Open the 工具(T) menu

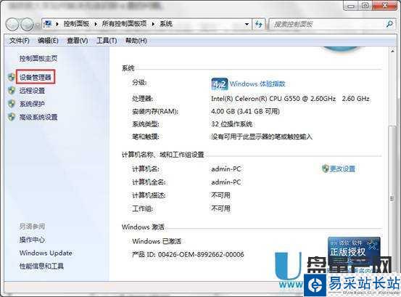107,41
